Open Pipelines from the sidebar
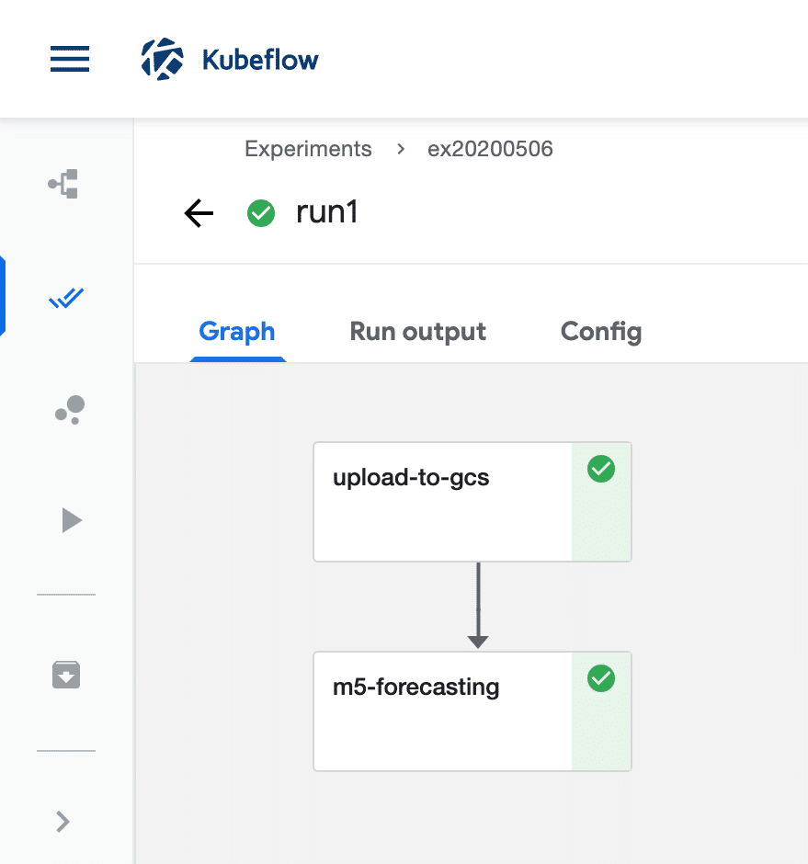Viewport: 808px width, 864px height. [x=64, y=184]
